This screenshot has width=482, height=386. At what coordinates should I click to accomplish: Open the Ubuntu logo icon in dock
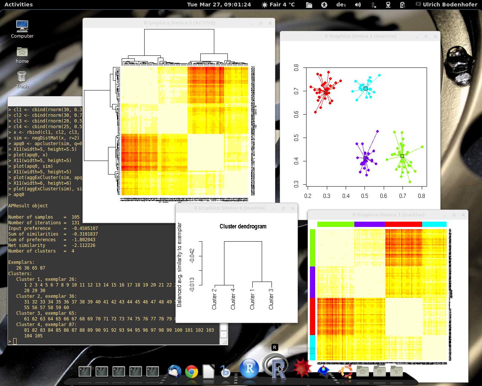point(345,371)
